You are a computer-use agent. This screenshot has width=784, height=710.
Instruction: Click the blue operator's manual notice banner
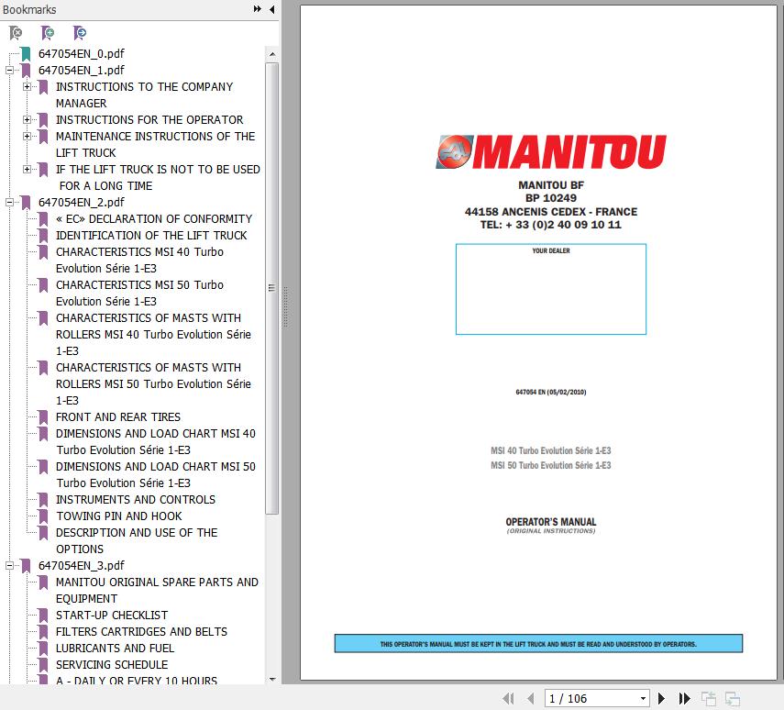538,643
